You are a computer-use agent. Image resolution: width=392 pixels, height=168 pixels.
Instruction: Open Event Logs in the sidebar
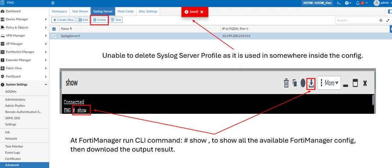coord(12,153)
